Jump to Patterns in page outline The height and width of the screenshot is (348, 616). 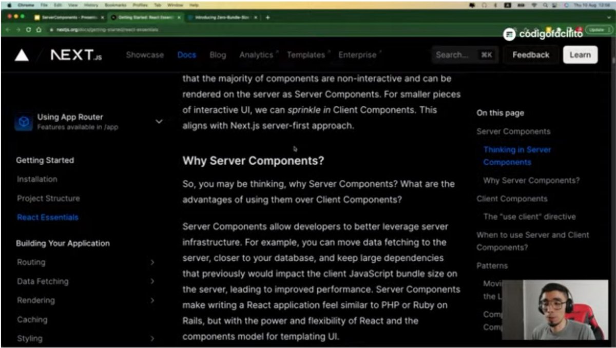[x=492, y=266]
